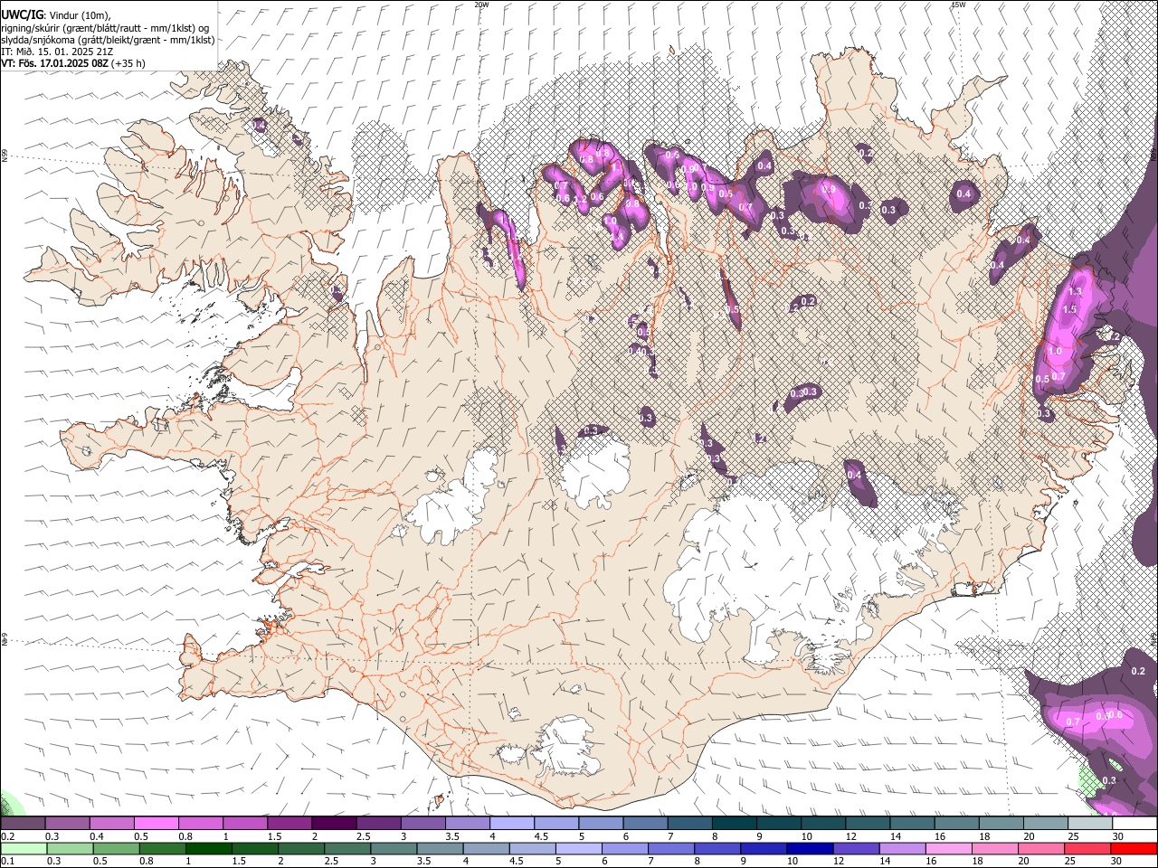Select the darkest green 1 swatch, lower legend row
Screen dimensions: 1158x868
[209, 848]
